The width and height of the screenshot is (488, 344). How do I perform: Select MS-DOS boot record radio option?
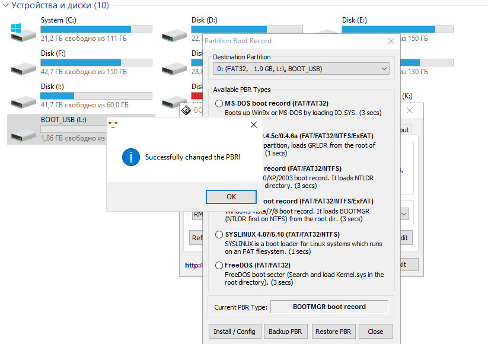(219, 104)
